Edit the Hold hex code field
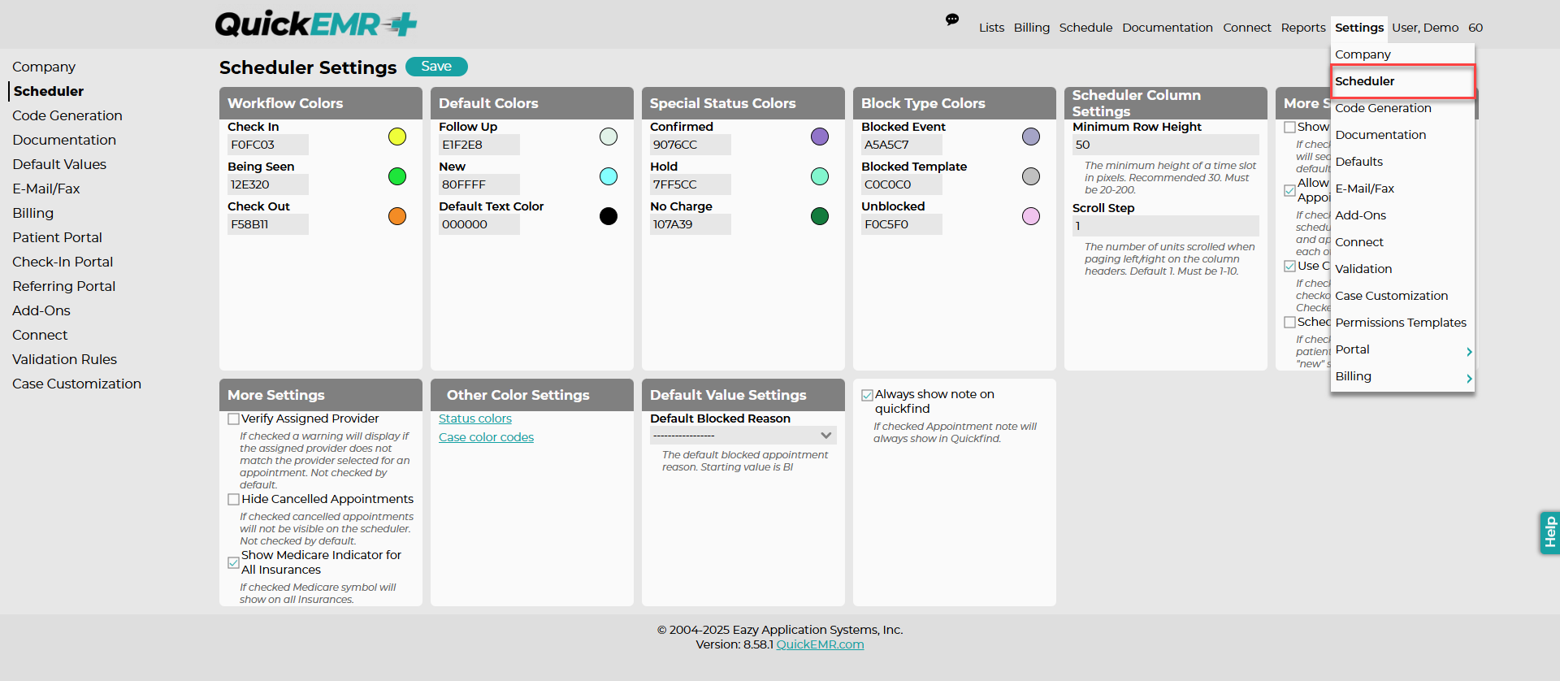 (x=691, y=184)
